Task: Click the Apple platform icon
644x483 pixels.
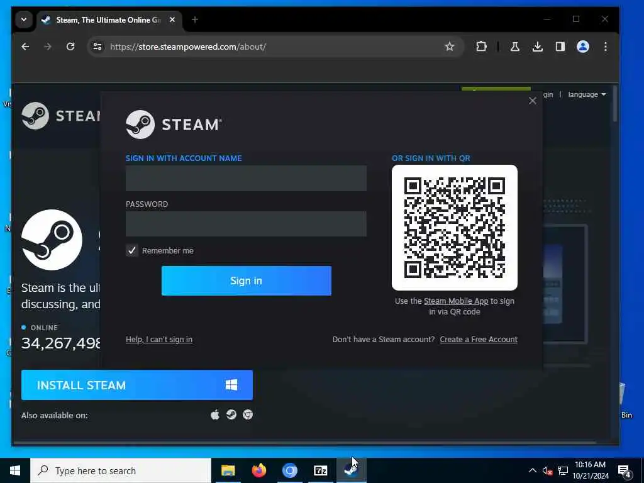Action: coord(215,415)
